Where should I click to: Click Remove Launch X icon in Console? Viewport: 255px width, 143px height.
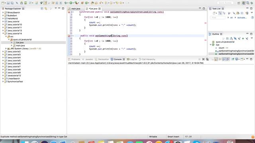(203, 59)
